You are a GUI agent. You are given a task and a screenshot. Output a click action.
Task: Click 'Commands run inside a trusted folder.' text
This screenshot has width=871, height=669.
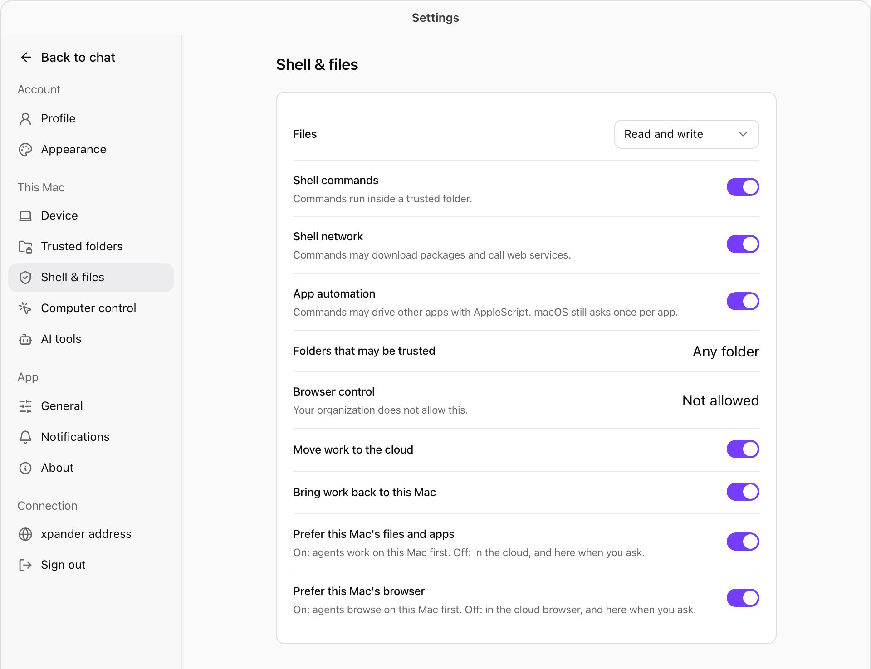[382, 199]
